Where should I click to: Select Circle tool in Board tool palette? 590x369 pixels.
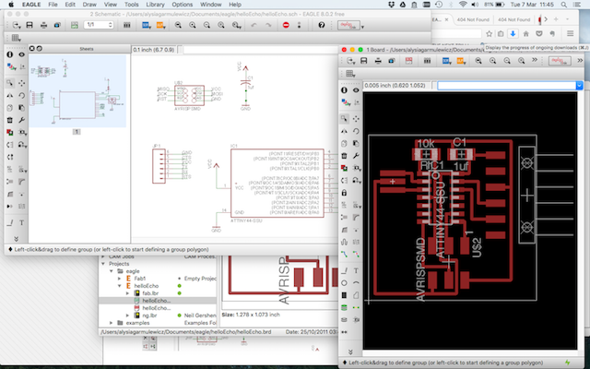pos(344,283)
